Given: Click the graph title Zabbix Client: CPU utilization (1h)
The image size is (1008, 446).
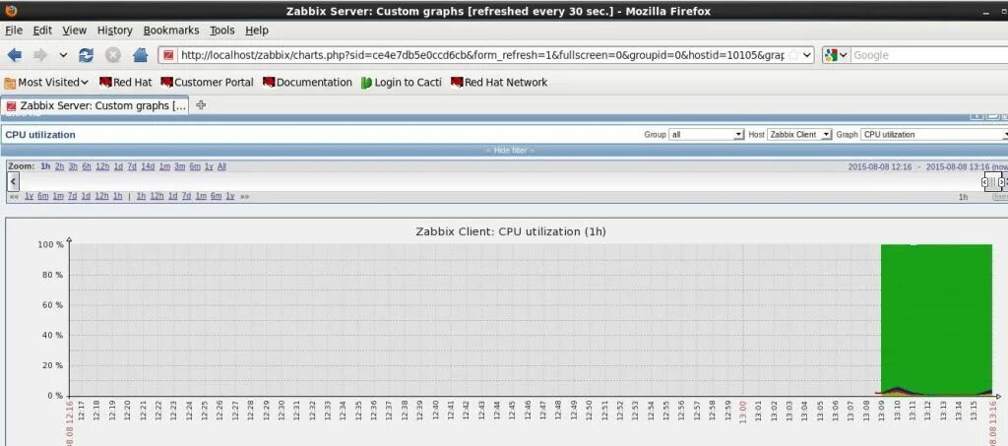Looking at the screenshot, I should (x=511, y=231).
